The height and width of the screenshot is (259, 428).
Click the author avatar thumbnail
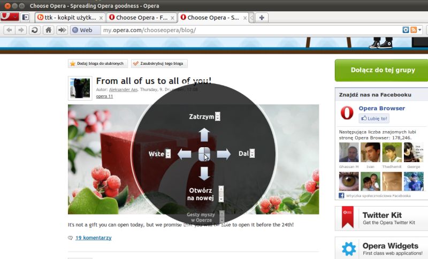click(80, 88)
